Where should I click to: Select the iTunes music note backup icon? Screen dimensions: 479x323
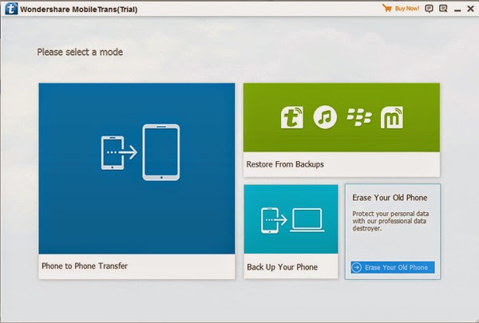325,117
